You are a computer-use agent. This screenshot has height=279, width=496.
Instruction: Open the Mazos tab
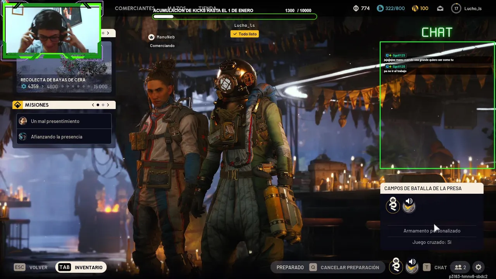pyautogui.click(x=177, y=9)
